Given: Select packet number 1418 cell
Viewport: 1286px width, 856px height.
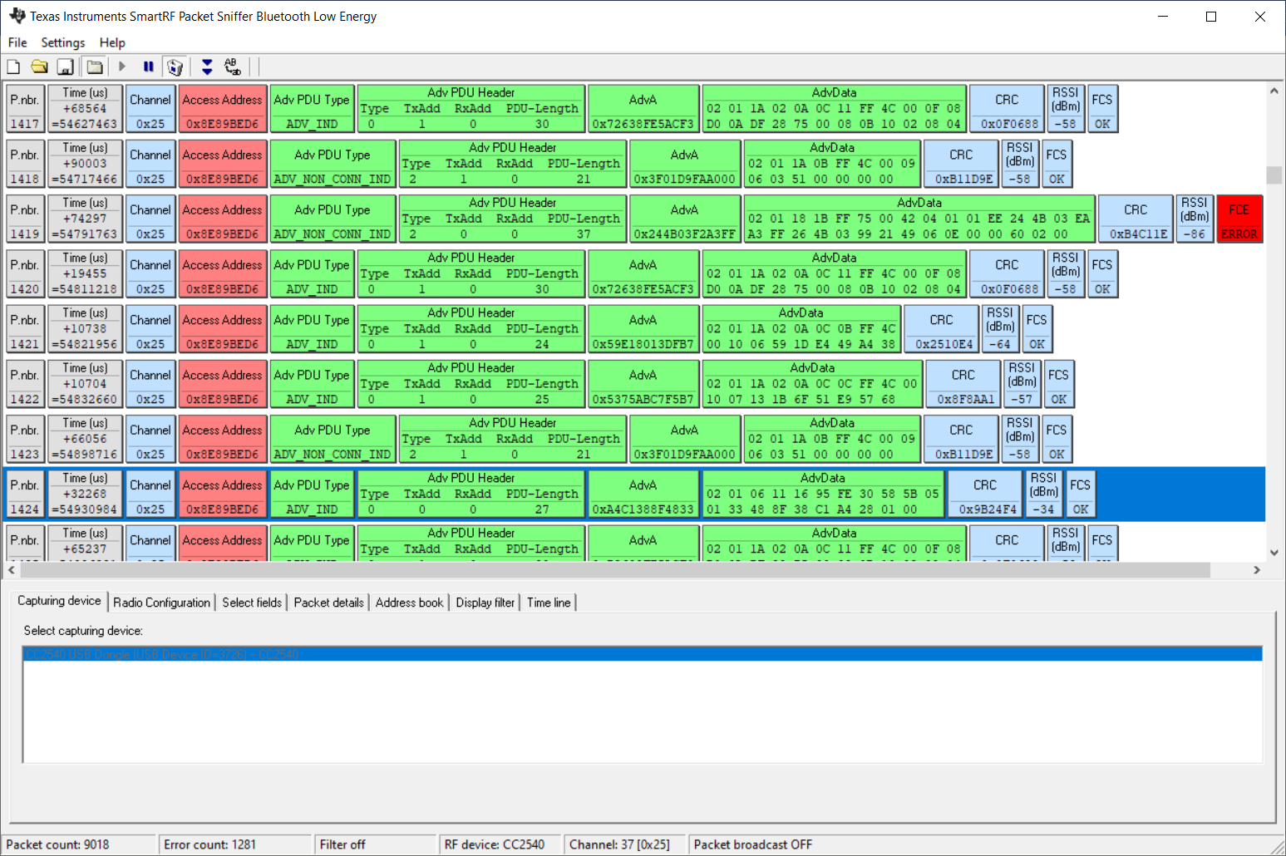Looking at the screenshot, I should [x=25, y=164].
